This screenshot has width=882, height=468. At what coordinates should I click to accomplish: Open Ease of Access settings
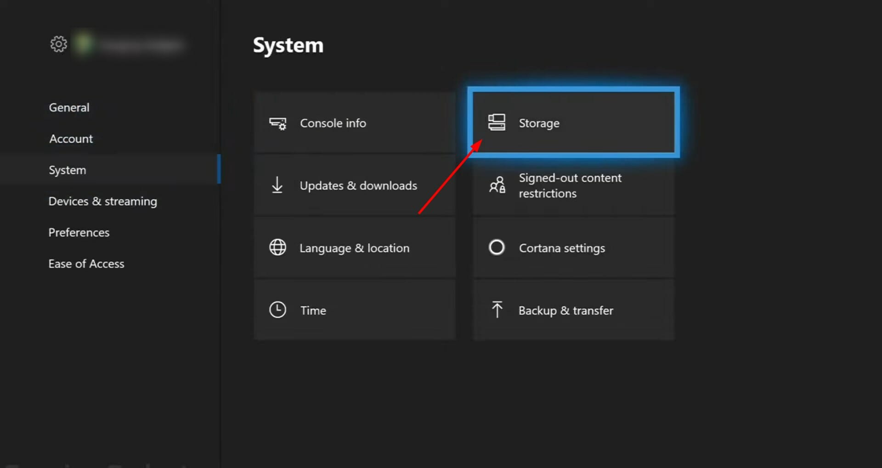pyautogui.click(x=86, y=263)
